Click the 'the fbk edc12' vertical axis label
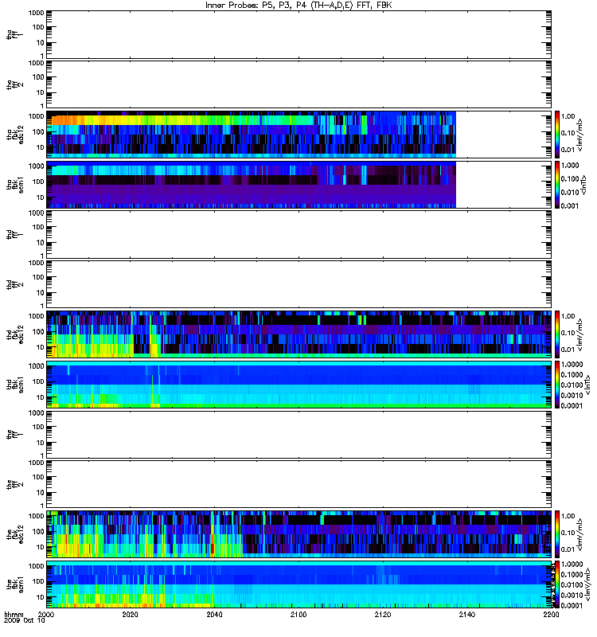Image resolution: width=597 pixels, height=637 pixels. point(15,533)
